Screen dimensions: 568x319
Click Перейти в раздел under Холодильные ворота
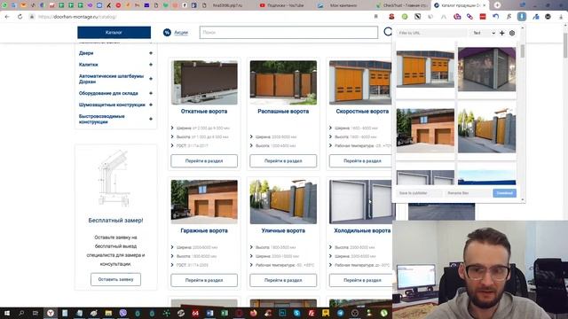coord(361,280)
